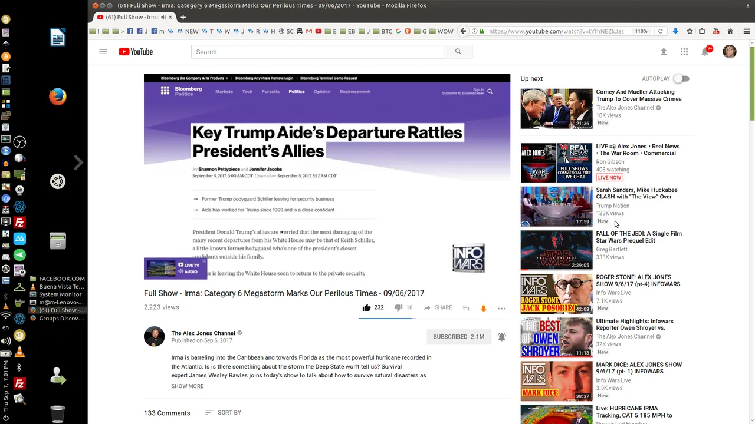Open a new Firefox tab
Viewport: 755px width, 424px height.
tap(183, 17)
